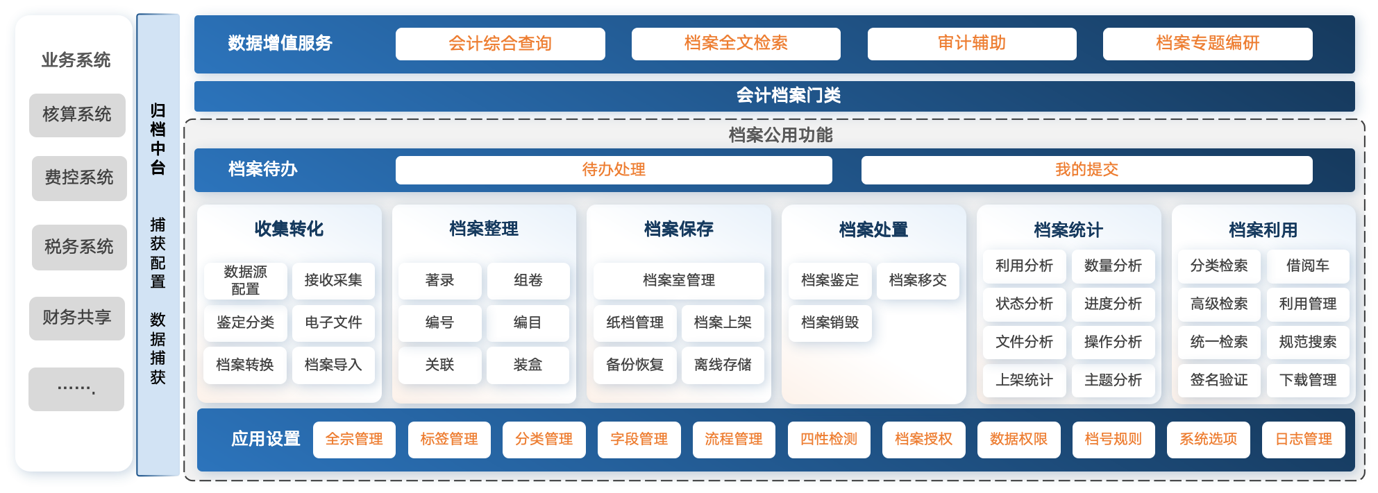The width and height of the screenshot is (1378, 493).
Task: Open 档案全文检索 service
Action: point(736,44)
